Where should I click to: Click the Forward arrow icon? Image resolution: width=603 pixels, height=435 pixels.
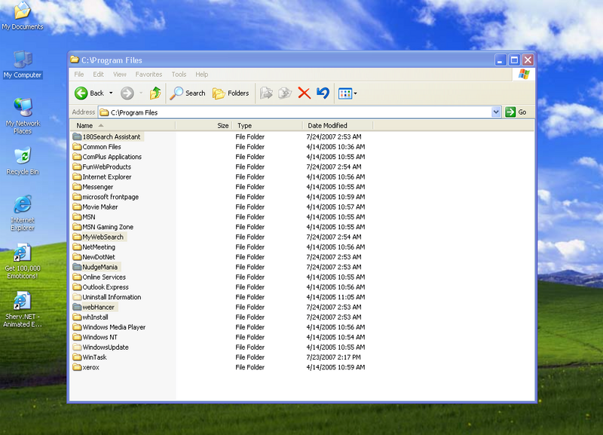[x=127, y=93]
